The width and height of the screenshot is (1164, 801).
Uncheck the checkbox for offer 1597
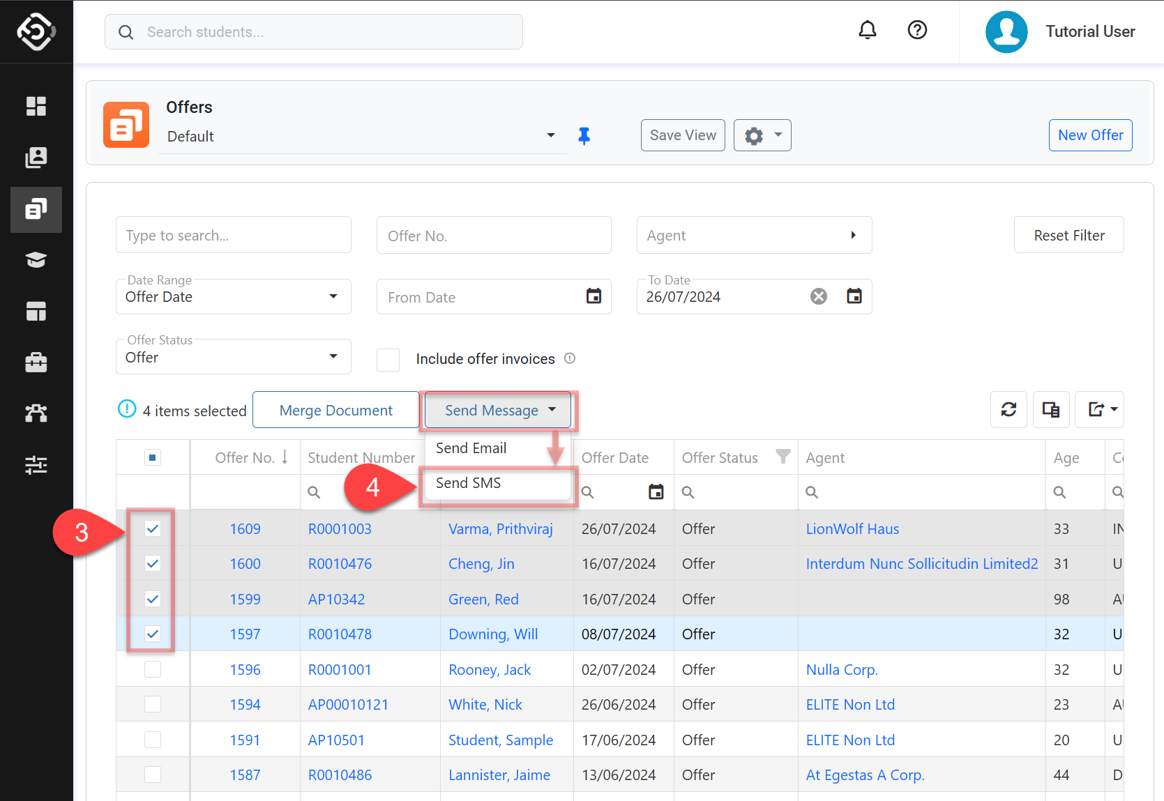[x=153, y=634]
